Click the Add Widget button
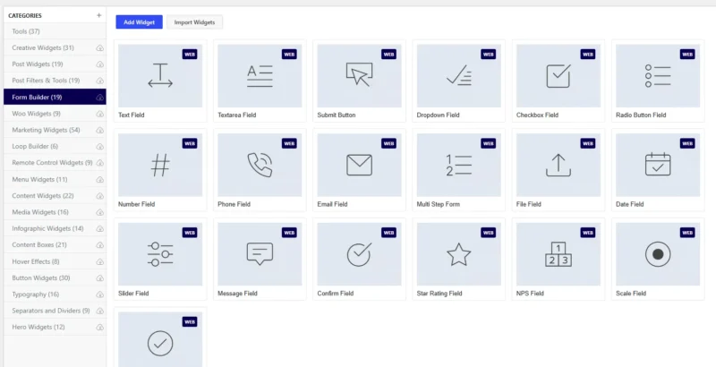716x367 pixels. (x=140, y=21)
